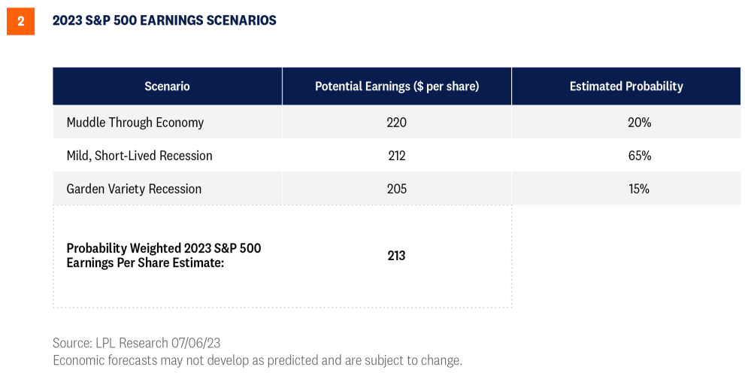Click the 65% probability cell

(x=639, y=156)
